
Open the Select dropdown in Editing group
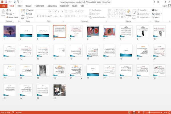[x=156, y=17]
